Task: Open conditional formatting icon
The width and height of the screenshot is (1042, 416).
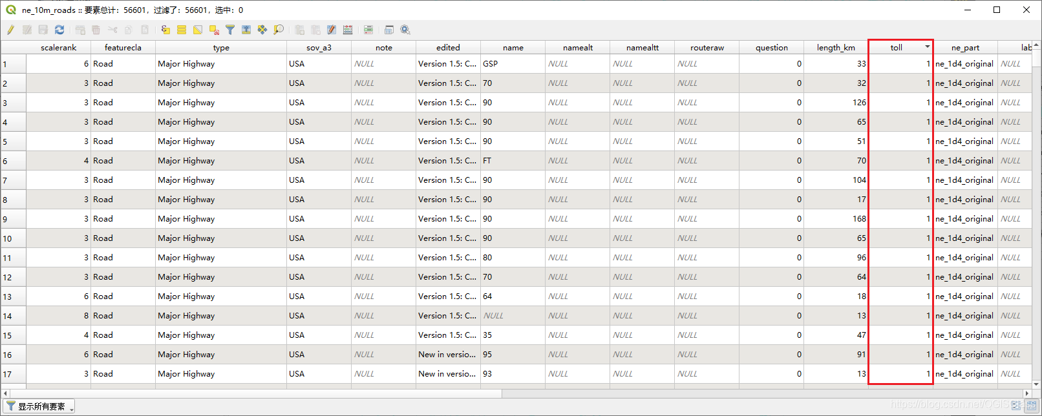Action: coord(368,30)
